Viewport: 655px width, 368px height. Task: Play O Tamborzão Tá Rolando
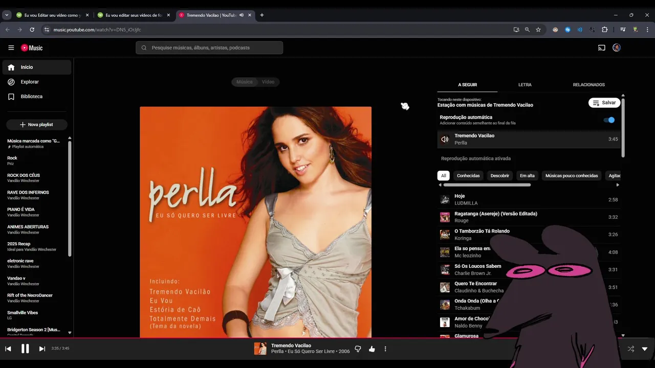point(529,235)
